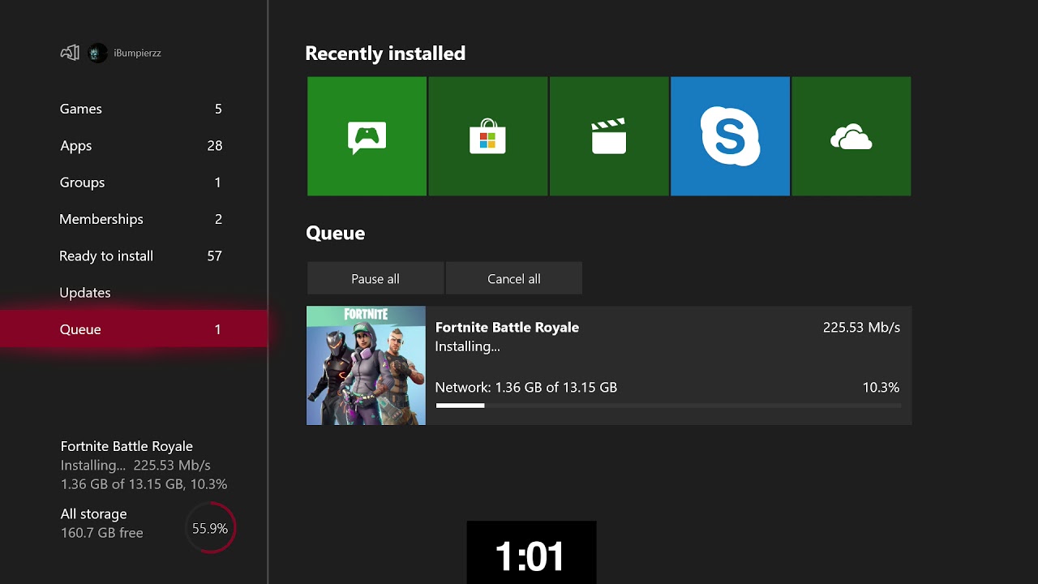This screenshot has width=1038, height=584.
Task: Click sidebar 'Fortnite Battle Royale' status title
Action: [x=127, y=446]
